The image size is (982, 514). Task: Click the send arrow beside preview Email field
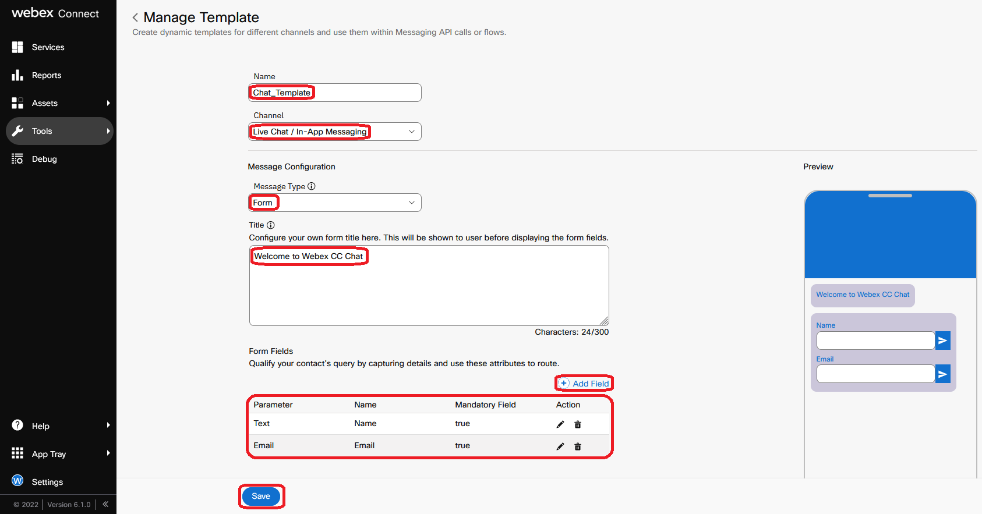click(x=942, y=374)
